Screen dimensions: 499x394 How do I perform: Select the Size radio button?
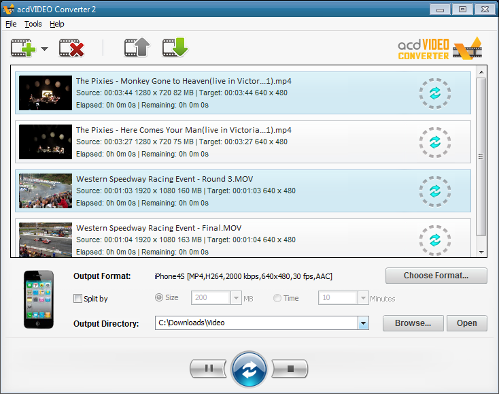[159, 297]
